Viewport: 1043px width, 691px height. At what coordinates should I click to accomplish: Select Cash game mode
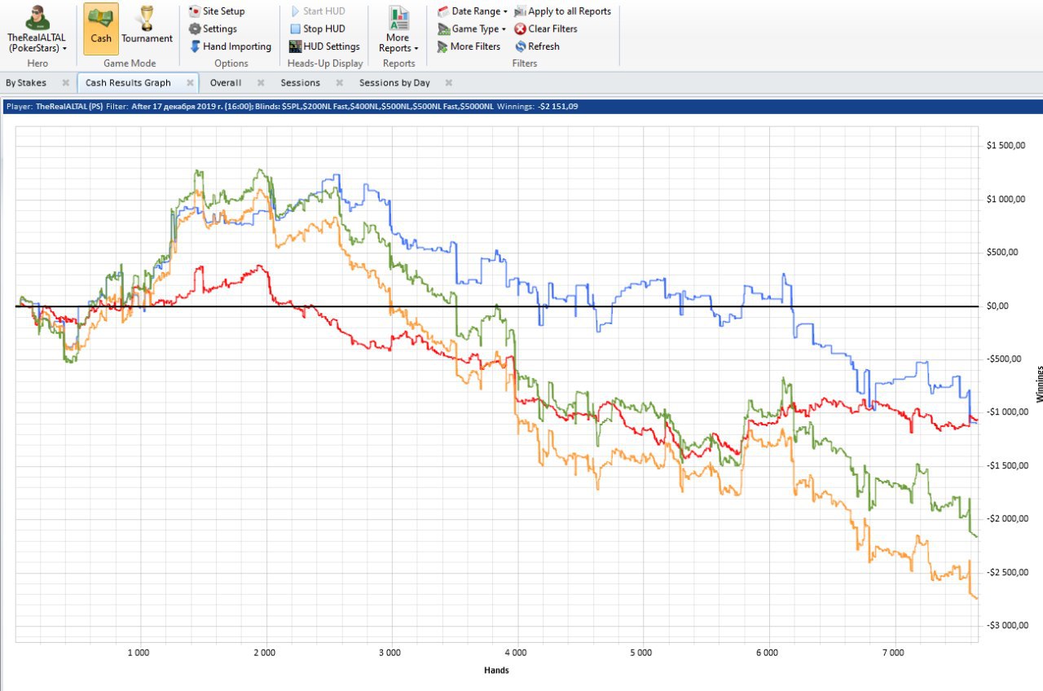tap(101, 29)
